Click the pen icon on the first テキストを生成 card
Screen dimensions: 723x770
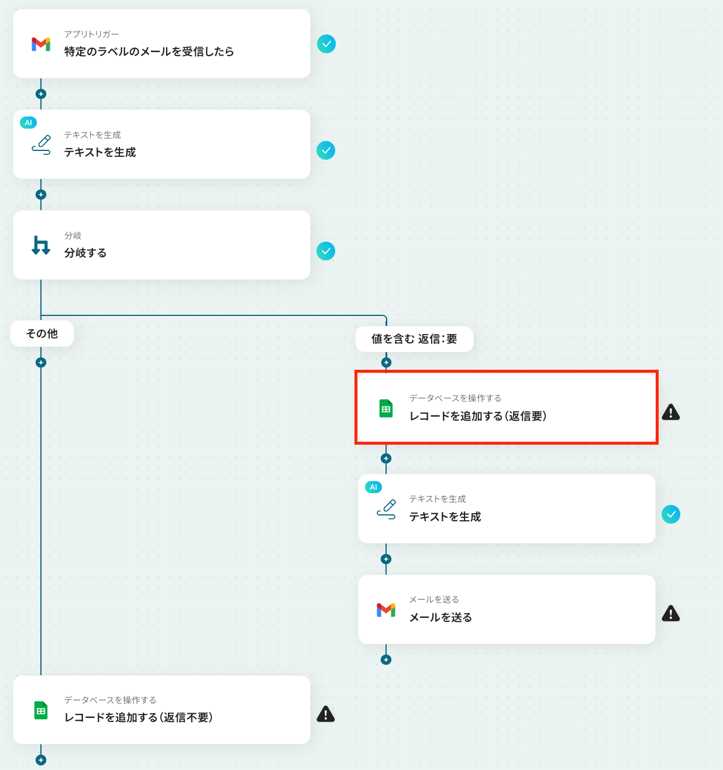point(41,145)
